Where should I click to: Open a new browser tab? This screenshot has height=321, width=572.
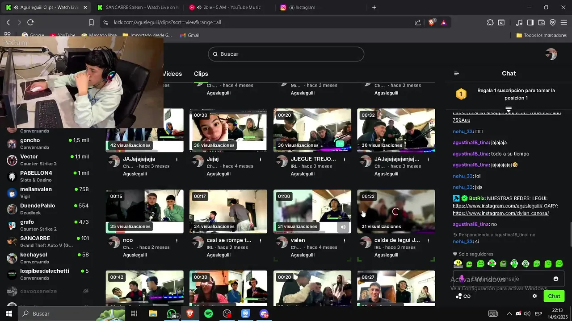[x=374, y=7]
